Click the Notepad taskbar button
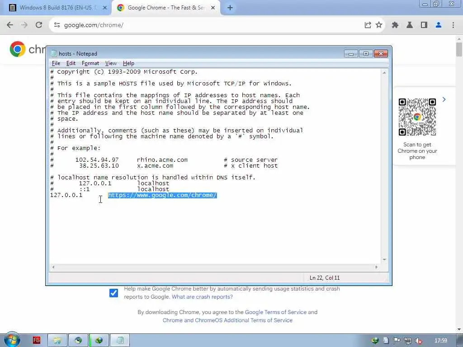This screenshot has width=463, height=347. pyautogui.click(x=120, y=341)
